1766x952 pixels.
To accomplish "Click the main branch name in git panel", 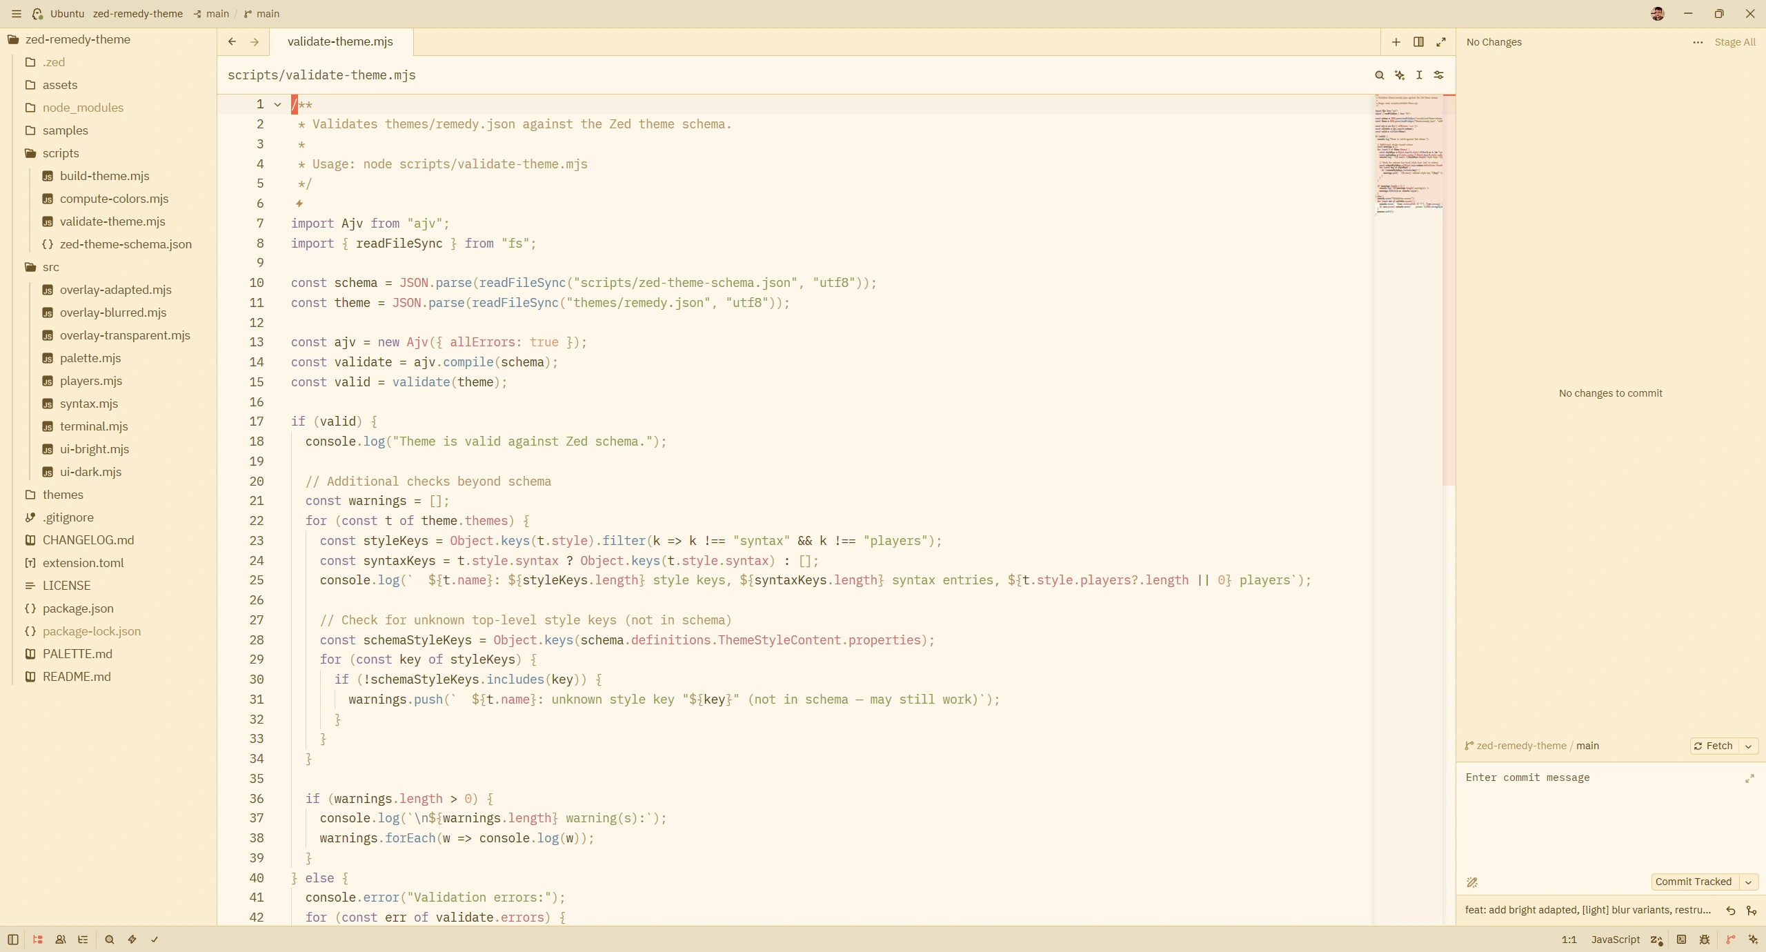I will pyautogui.click(x=1587, y=746).
